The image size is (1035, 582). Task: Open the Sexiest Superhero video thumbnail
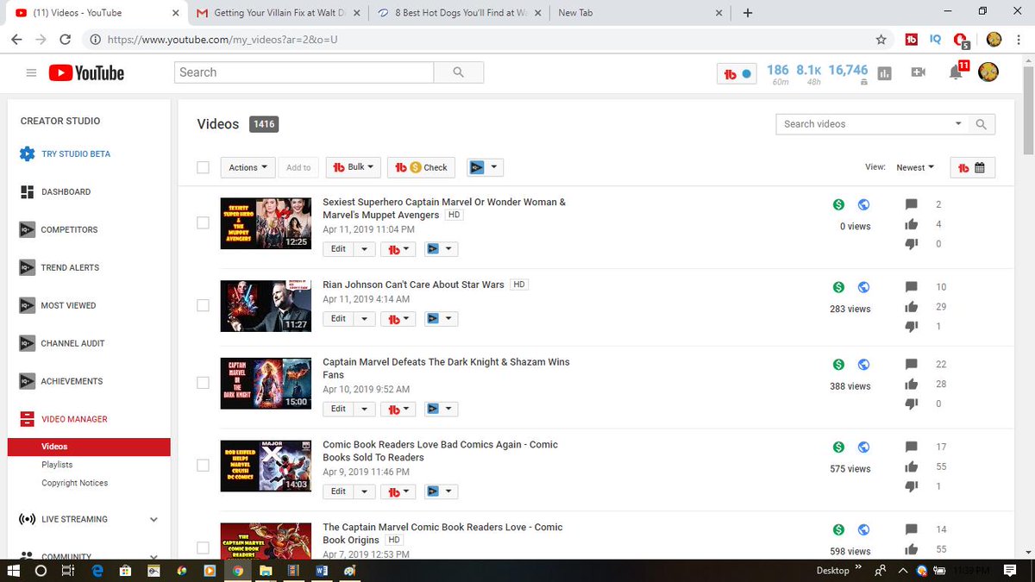pyautogui.click(x=266, y=223)
